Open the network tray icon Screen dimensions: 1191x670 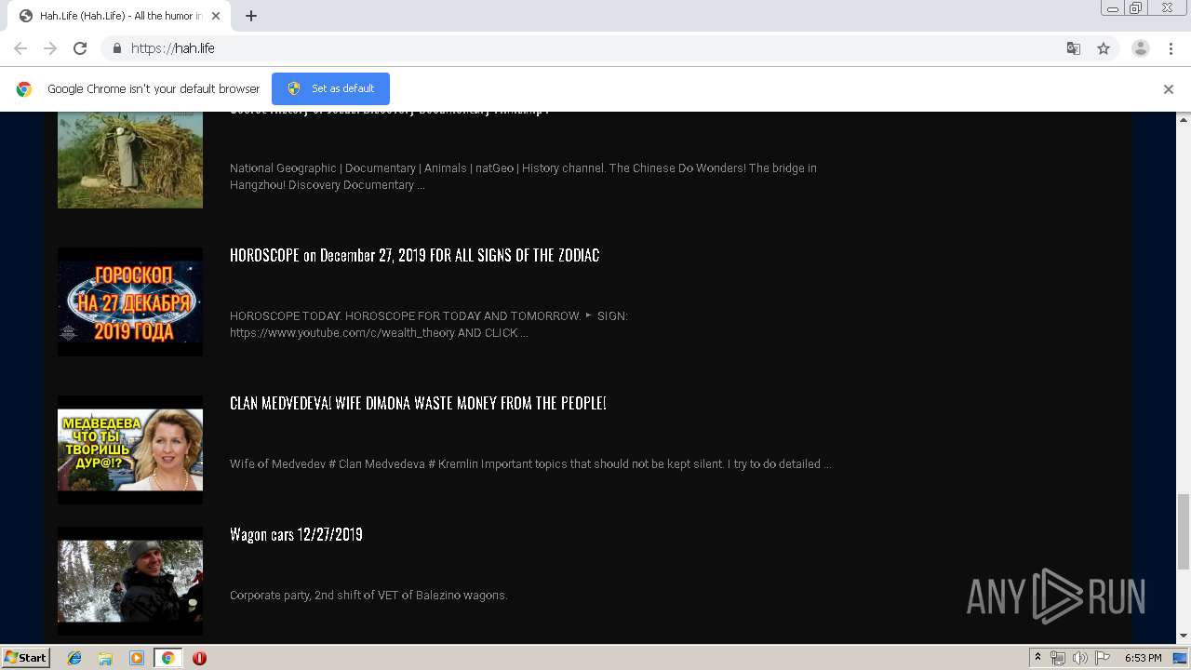[1058, 658]
